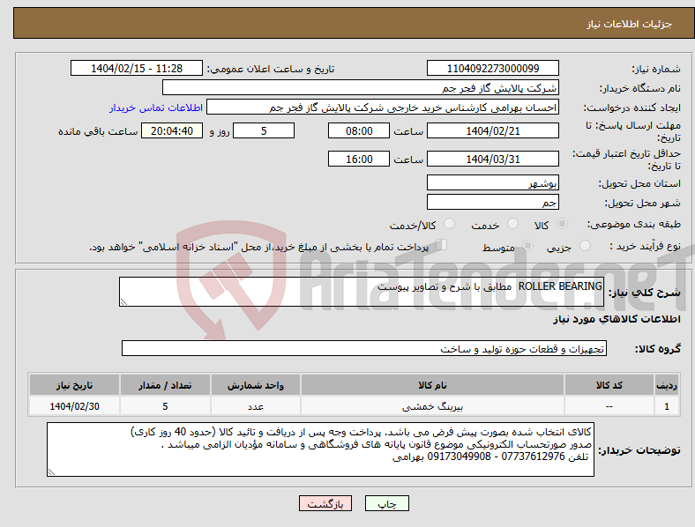
Task: Click the deadline time field 08:00
Action: pos(359,131)
